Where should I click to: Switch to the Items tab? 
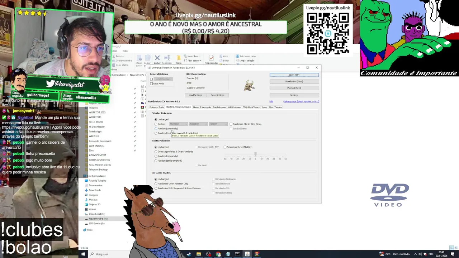(264, 107)
